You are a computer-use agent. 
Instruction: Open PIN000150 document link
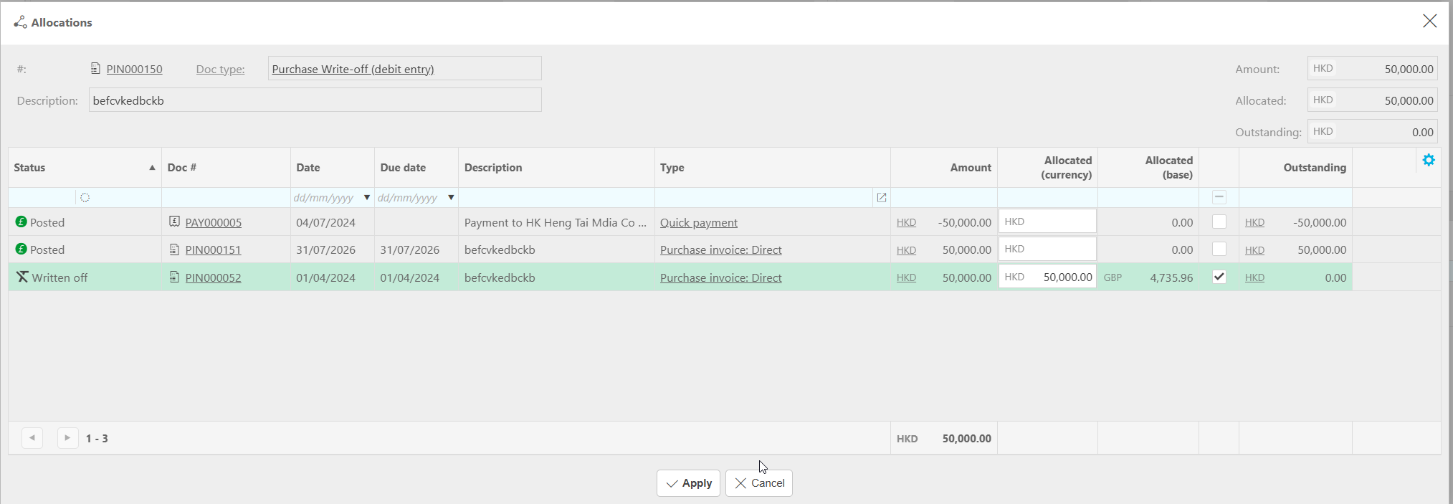tap(134, 69)
